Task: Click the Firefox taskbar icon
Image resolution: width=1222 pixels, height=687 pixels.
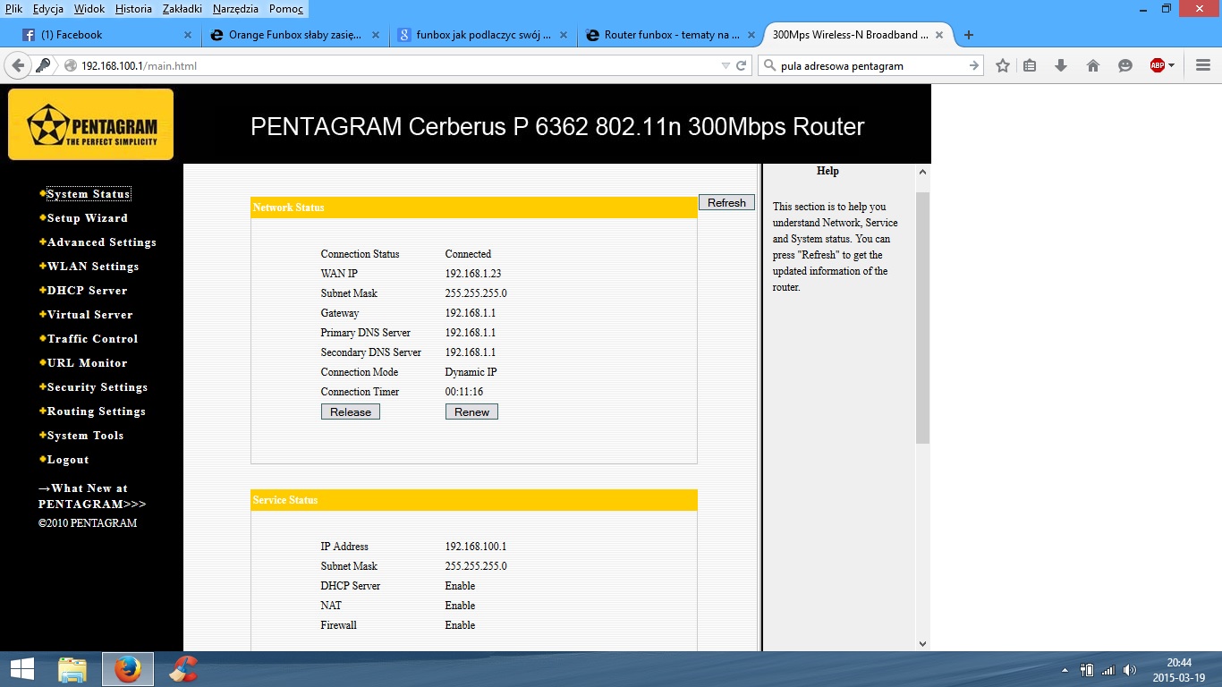Action: (x=128, y=669)
